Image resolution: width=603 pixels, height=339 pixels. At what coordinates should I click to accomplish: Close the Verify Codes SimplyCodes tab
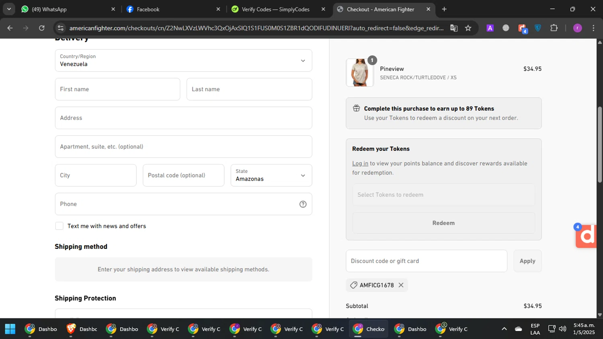tap(323, 9)
